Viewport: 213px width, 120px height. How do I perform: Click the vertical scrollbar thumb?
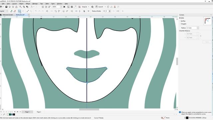point(177,61)
